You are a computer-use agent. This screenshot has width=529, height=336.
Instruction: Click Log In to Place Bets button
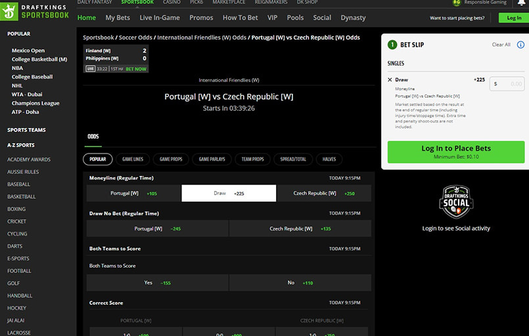[456, 152]
